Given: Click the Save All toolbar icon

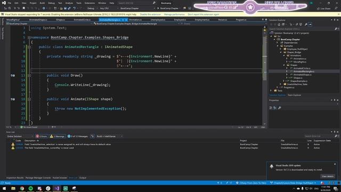Looking at the screenshot, I should tap(69, 9).
